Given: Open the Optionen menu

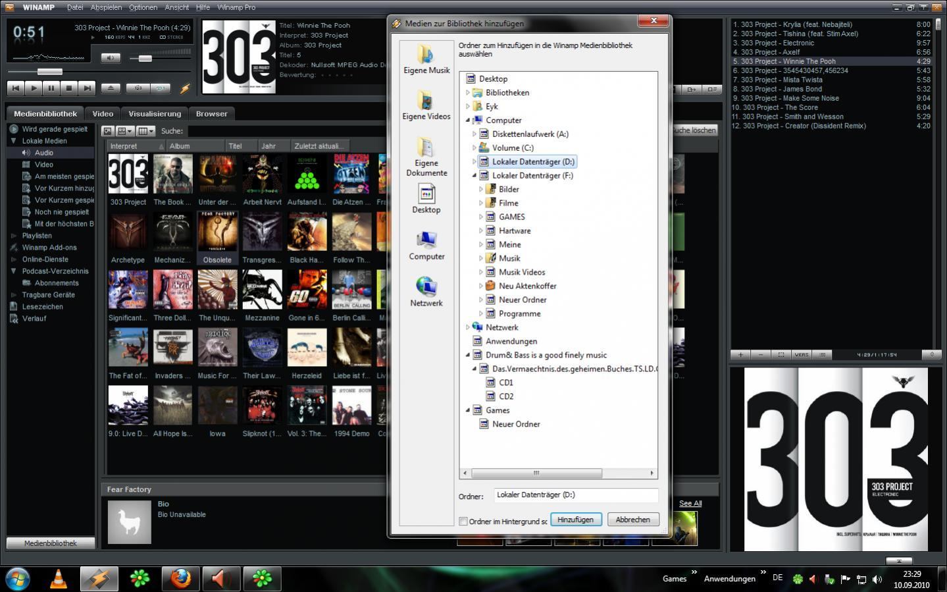Looking at the screenshot, I should (143, 7).
